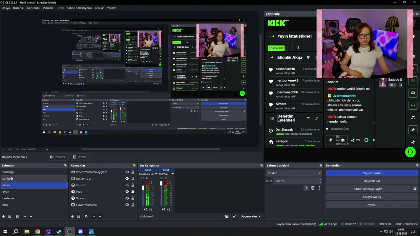Image resolution: width=420 pixels, height=236 pixels.
Task: Add a new scene with the plus icon
Action: 4,216
